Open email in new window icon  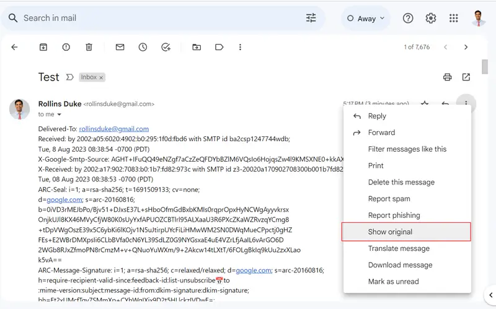(x=466, y=77)
